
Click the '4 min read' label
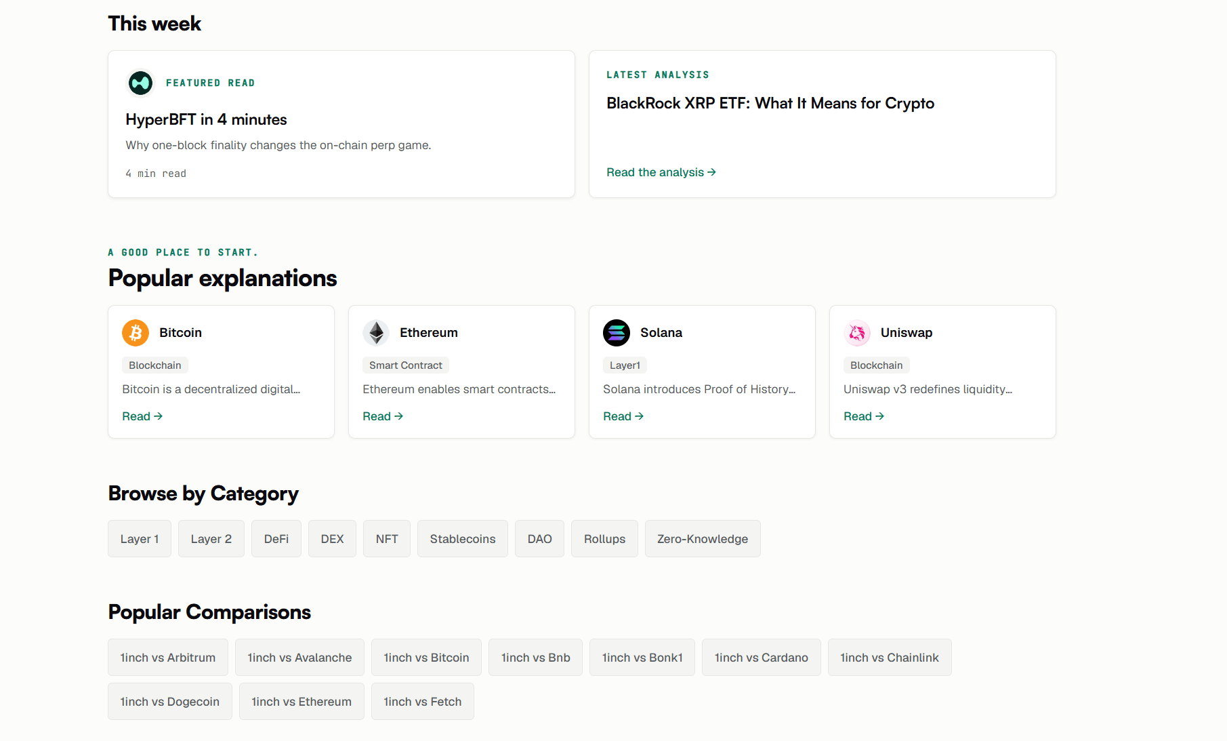[156, 174]
